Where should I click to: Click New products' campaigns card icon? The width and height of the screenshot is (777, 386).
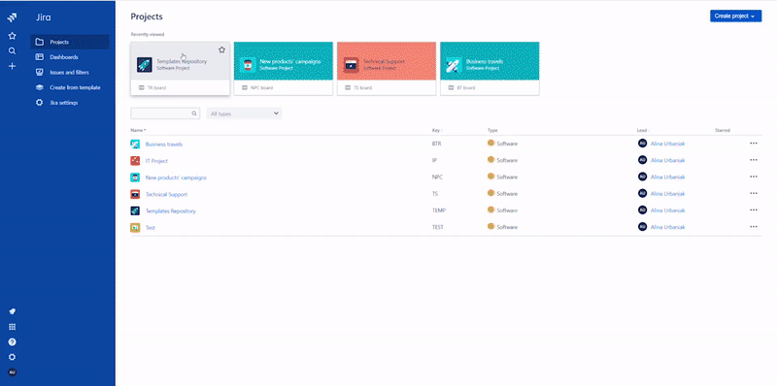pyautogui.click(x=248, y=65)
